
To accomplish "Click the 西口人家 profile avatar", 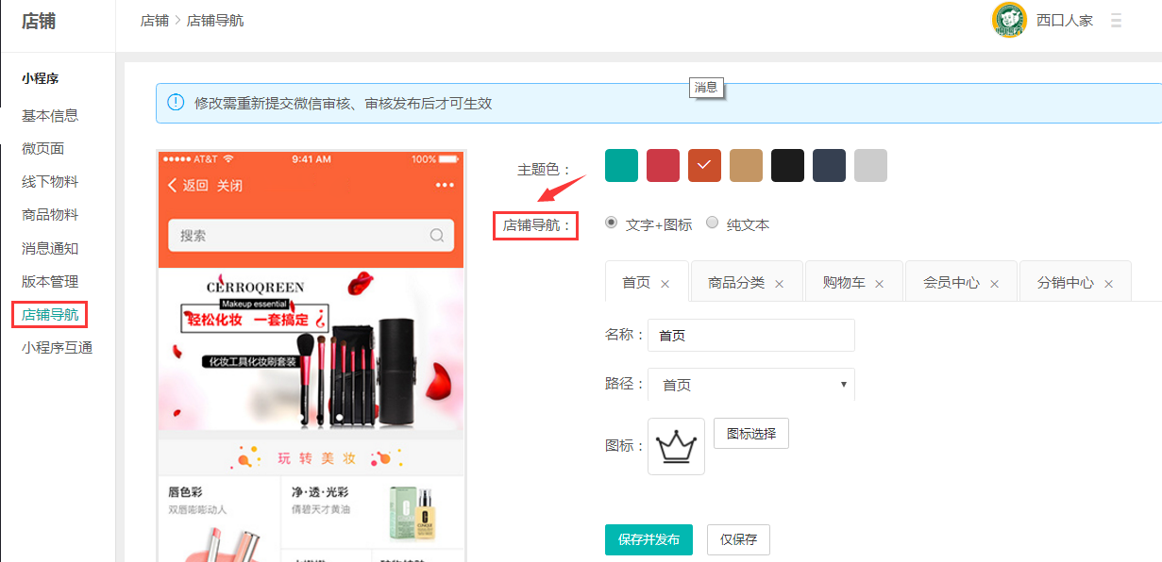I will point(1009,20).
